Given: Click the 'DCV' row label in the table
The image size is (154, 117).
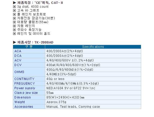Looking at the screenshot, I should (18, 65).
